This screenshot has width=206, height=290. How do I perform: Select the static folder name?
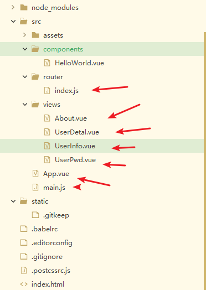40,201
